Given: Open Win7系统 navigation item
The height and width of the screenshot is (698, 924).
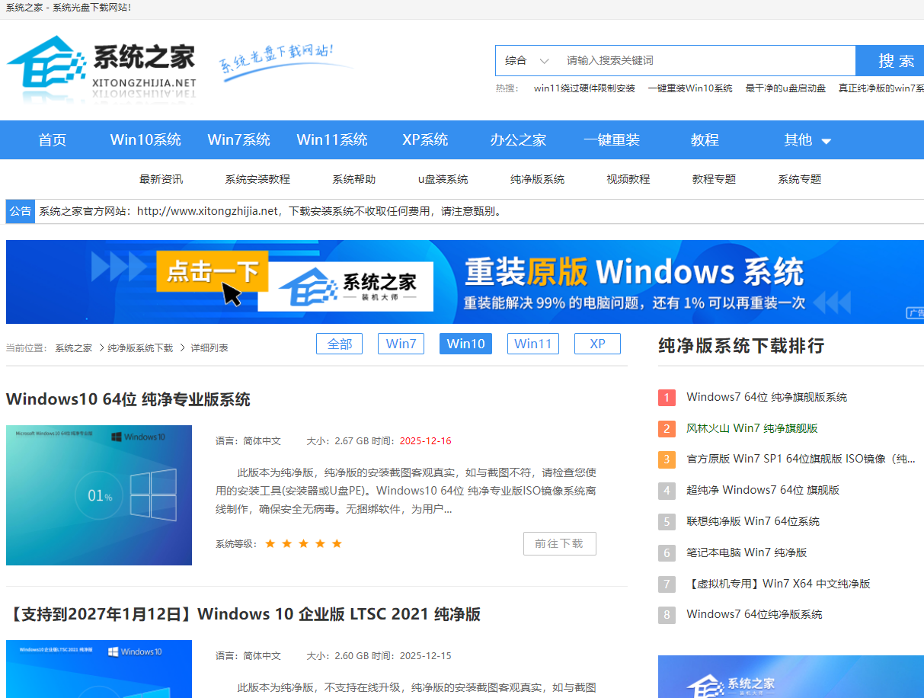Looking at the screenshot, I should point(239,139).
